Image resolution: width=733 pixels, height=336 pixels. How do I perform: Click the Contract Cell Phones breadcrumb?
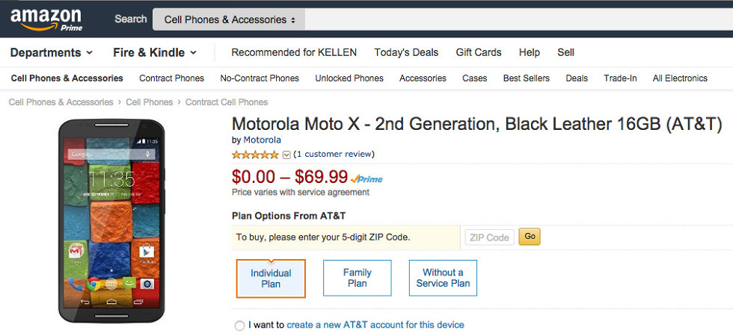(x=226, y=102)
